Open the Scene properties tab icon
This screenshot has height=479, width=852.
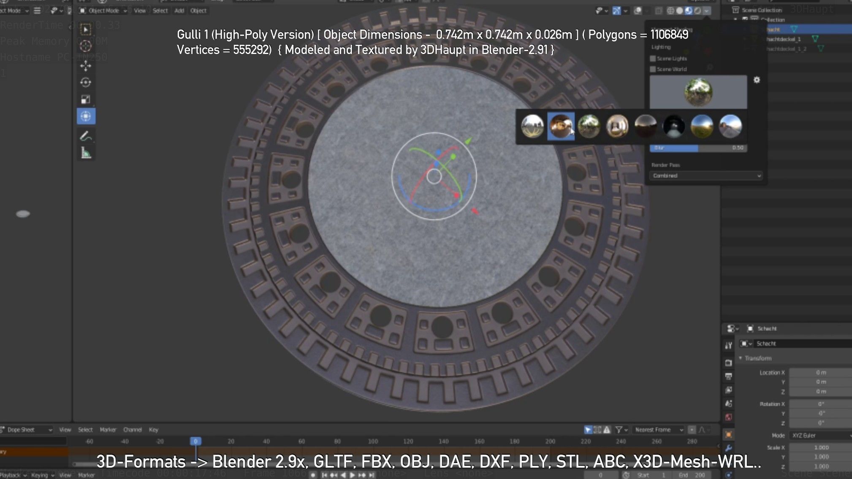[x=728, y=404]
